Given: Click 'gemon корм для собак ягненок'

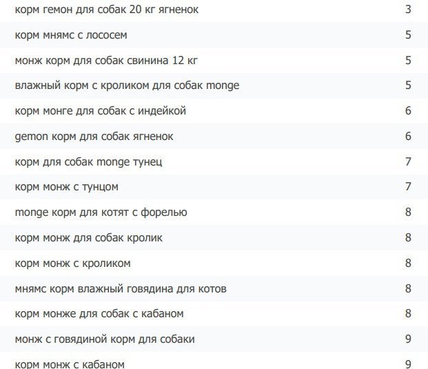Looking at the screenshot, I should pyautogui.click(x=94, y=137).
